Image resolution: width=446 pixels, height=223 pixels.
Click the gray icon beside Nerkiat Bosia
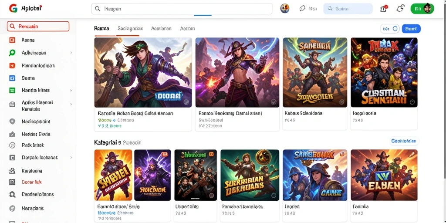[12, 134]
